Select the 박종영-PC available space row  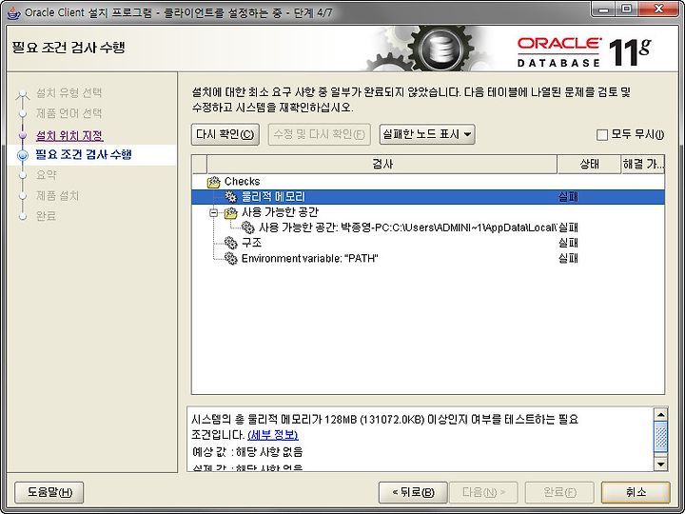click(428, 227)
